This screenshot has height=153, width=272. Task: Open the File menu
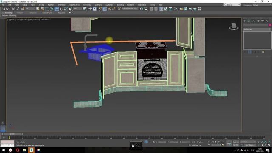tap(3, 5)
